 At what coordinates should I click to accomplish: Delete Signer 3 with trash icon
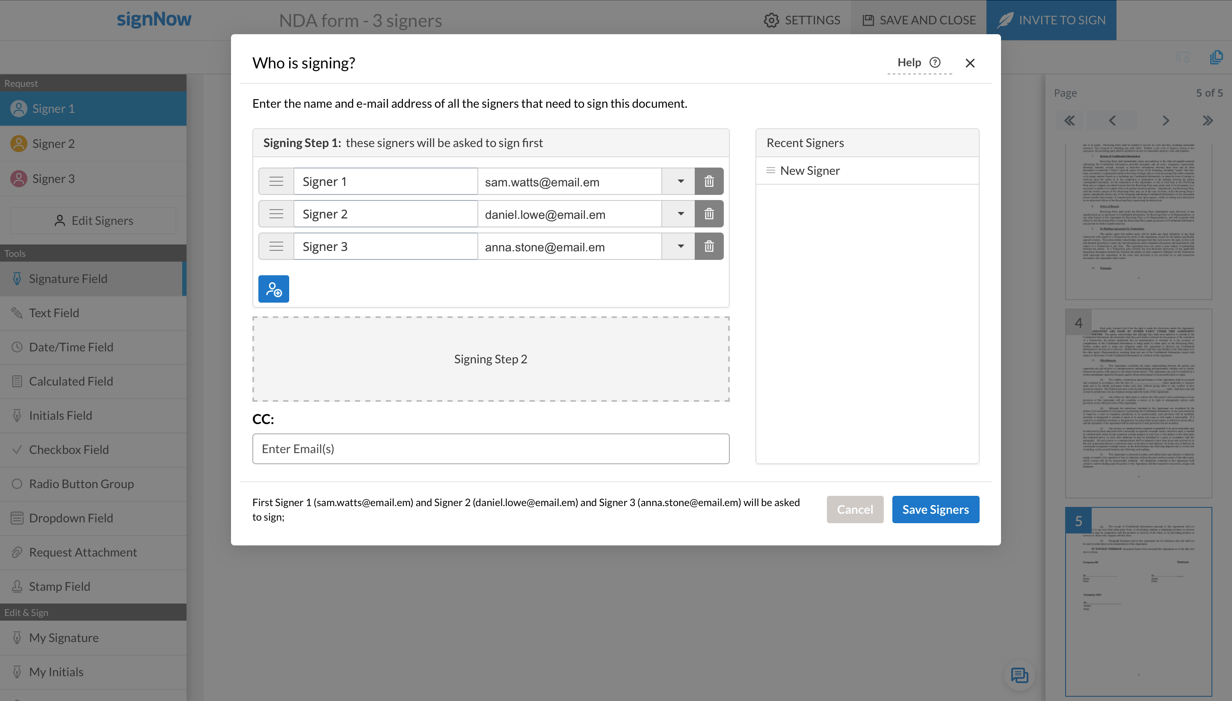(709, 247)
